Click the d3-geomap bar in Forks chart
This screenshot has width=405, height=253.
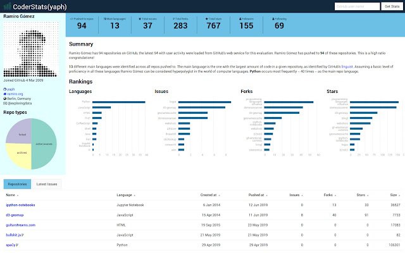coord(282,113)
